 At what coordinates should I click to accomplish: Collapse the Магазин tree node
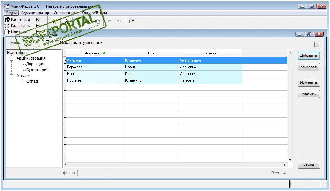[11, 76]
